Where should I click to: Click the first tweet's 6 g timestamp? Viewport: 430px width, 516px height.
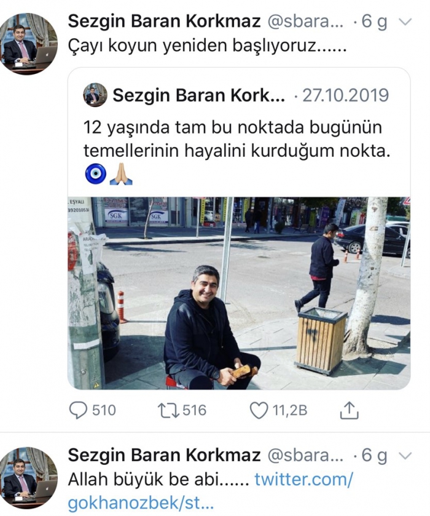click(374, 22)
